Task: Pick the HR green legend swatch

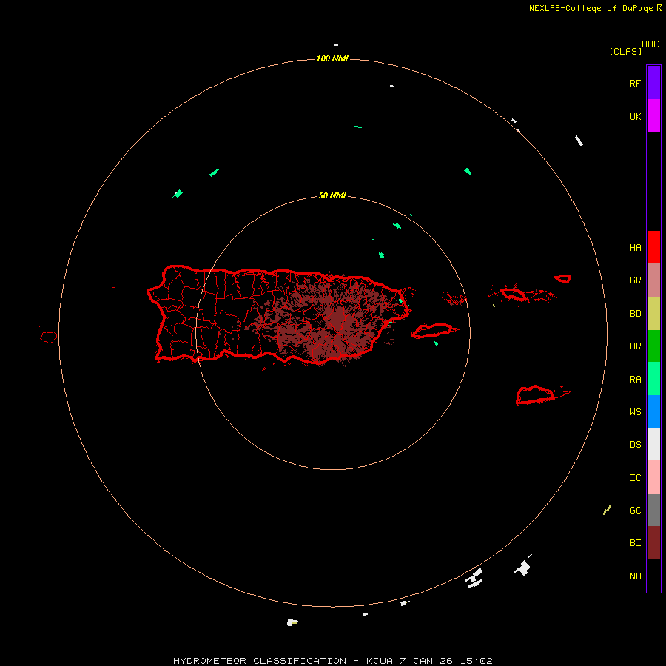Action: pyautogui.click(x=653, y=346)
